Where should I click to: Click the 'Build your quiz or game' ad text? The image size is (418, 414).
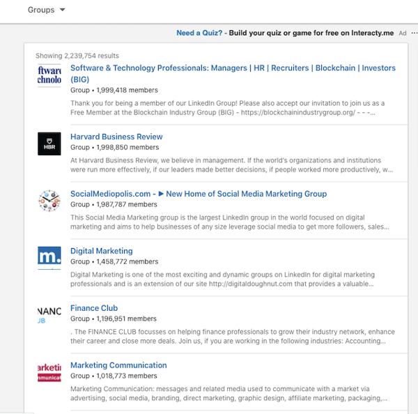(x=311, y=33)
